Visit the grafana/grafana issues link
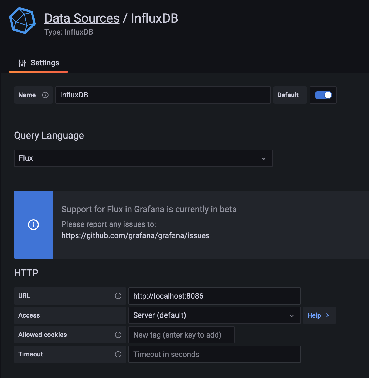This screenshot has width=369, height=378. [x=135, y=235]
